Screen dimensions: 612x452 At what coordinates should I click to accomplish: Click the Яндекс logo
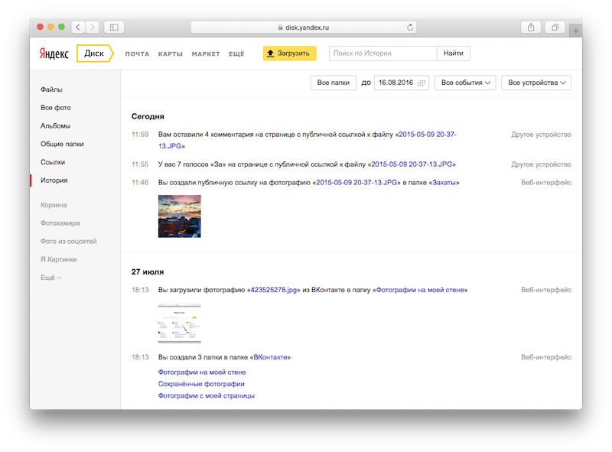(x=54, y=54)
